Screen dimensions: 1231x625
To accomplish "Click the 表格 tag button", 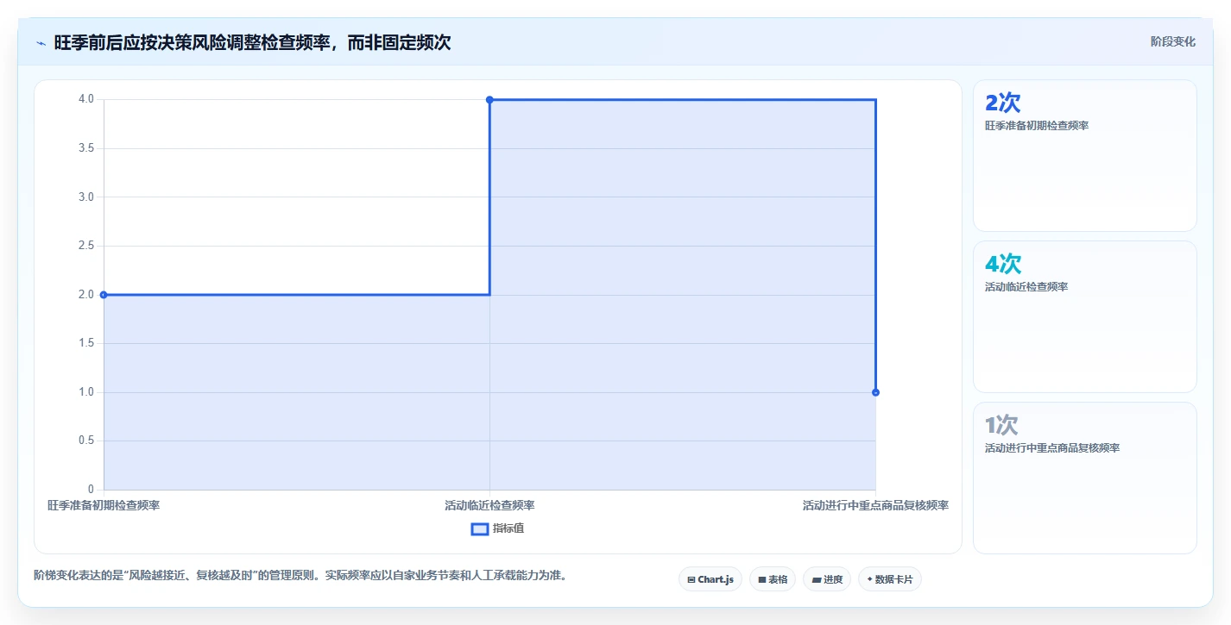I will (773, 579).
